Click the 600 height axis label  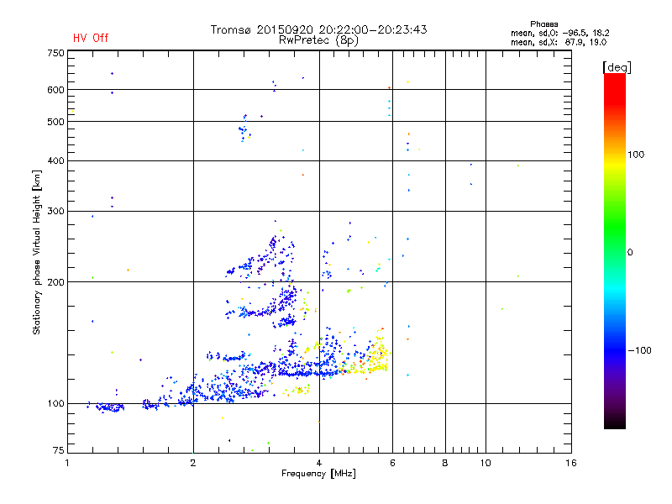point(55,90)
